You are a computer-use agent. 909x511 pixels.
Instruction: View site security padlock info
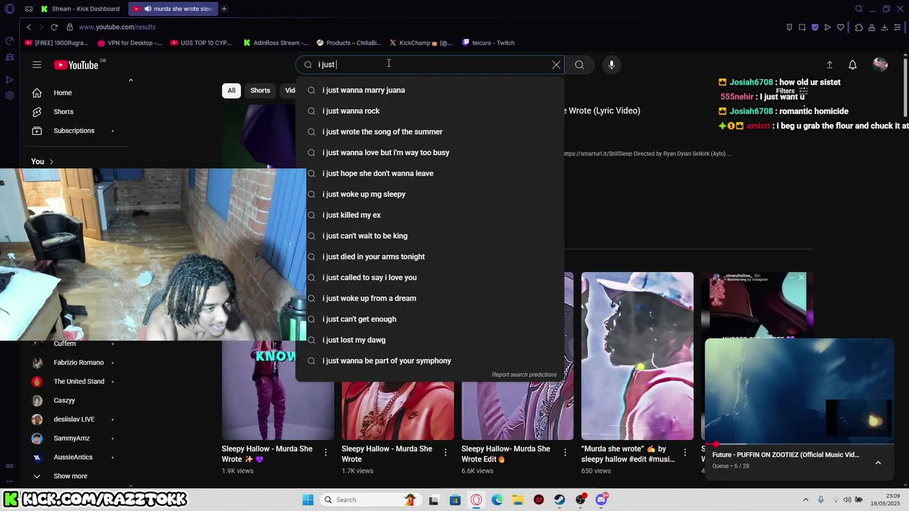(70, 27)
